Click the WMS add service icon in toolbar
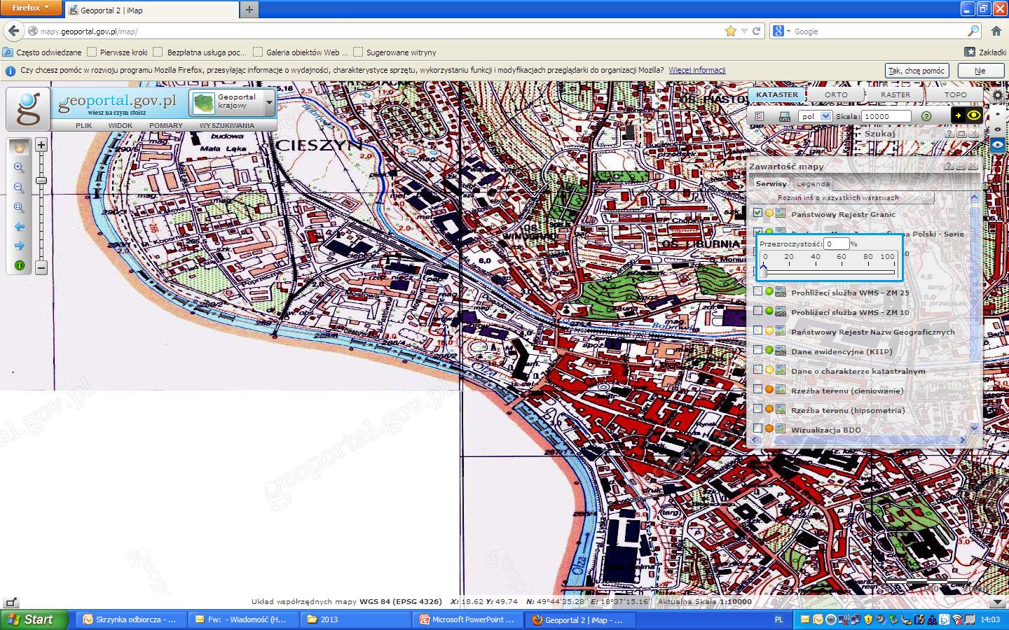The width and height of the screenshot is (1009, 630). pos(784,116)
